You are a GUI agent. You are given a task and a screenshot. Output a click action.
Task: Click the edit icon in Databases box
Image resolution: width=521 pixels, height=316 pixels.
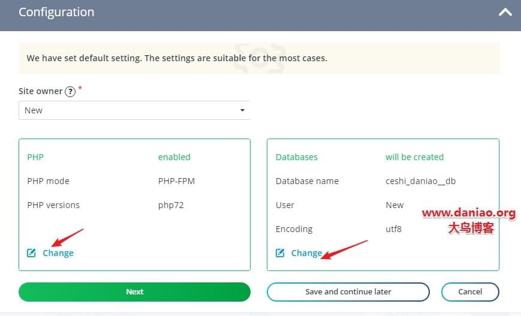click(x=280, y=253)
